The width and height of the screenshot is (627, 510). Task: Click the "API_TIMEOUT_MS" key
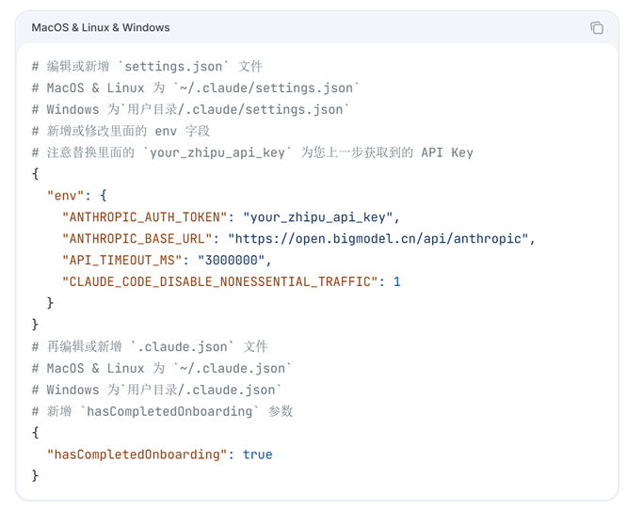pyautogui.click(x=121, y=261)
